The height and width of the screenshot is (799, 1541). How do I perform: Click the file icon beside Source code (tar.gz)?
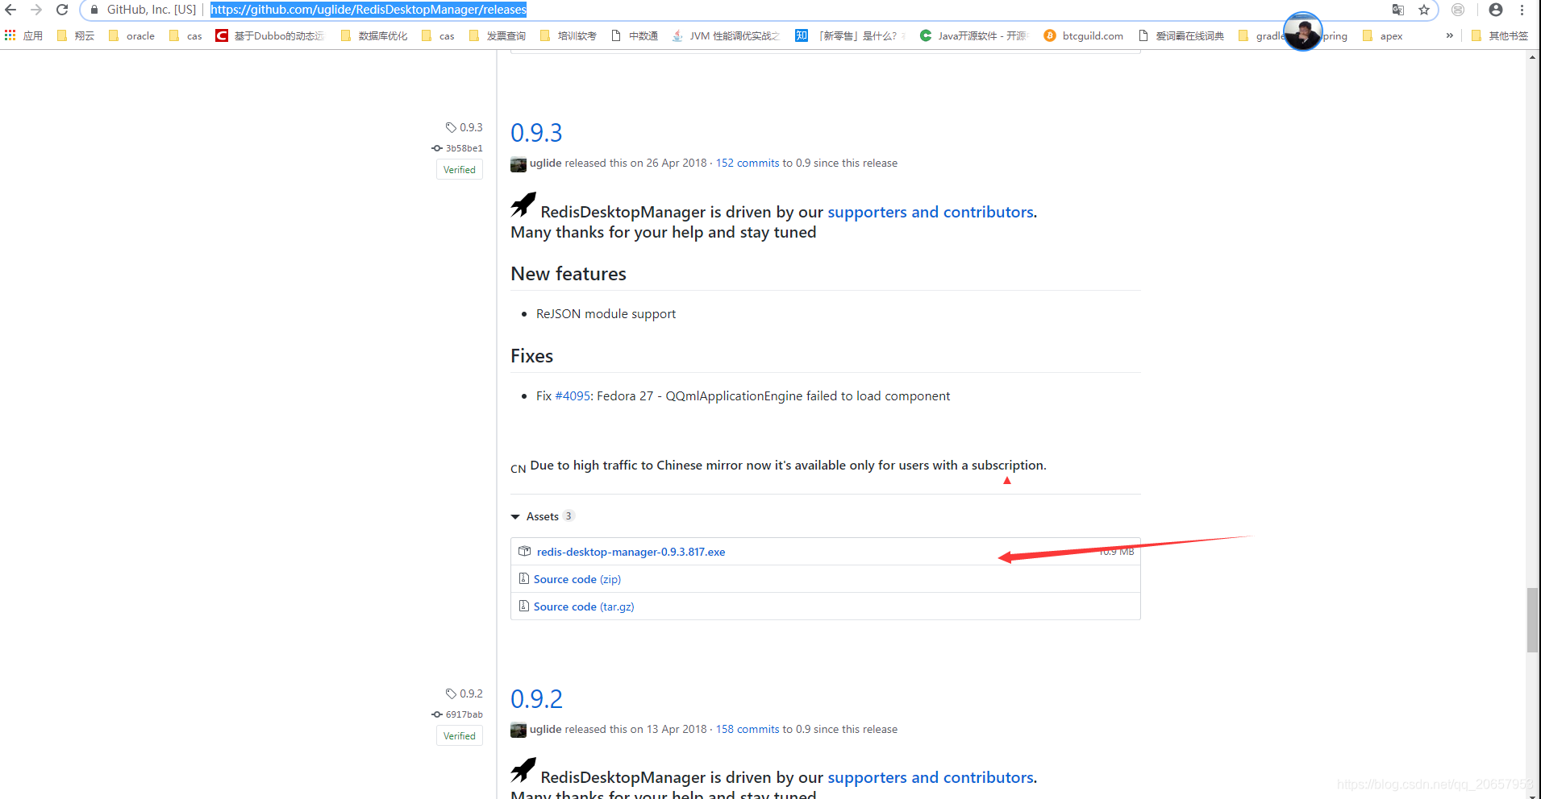click(524, 606)
